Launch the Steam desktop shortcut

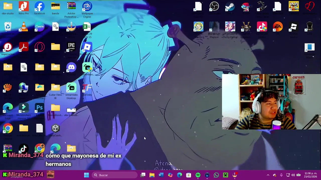coord(230,6)
